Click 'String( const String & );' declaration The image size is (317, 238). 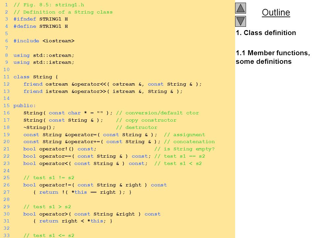coord(63,120)
